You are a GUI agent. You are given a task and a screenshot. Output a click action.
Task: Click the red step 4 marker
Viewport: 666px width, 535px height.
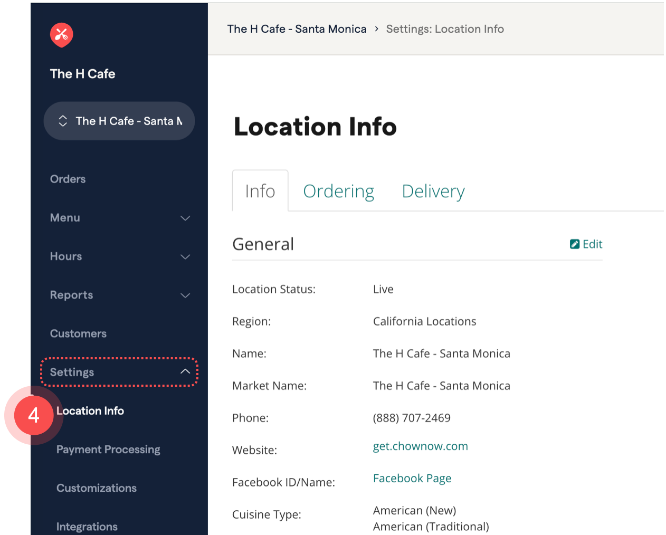point(34,416)
